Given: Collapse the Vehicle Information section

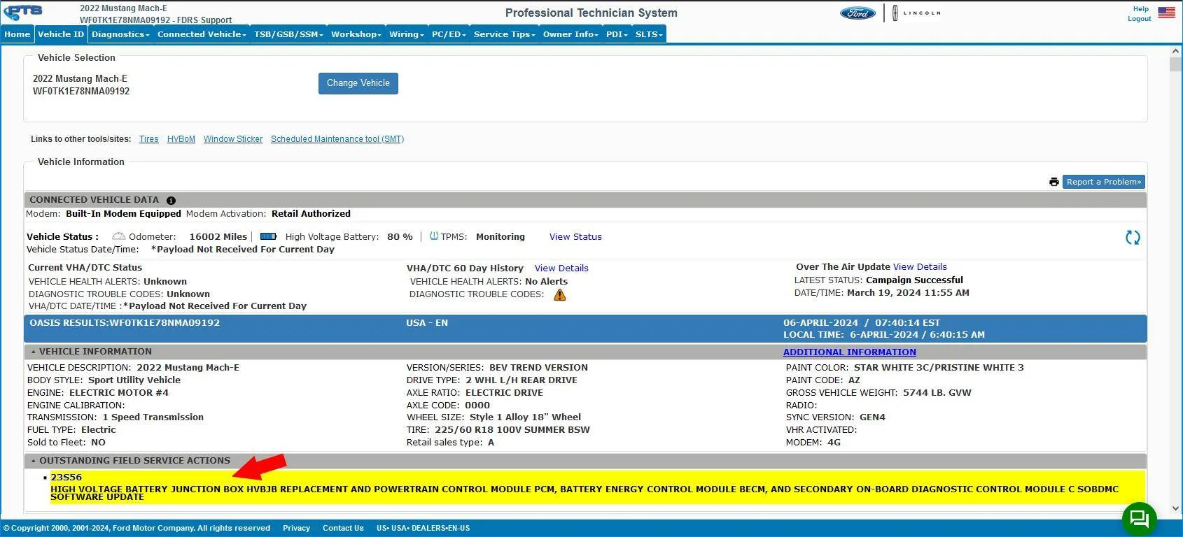Looking at the screenshot, I should tap(33, 352).
